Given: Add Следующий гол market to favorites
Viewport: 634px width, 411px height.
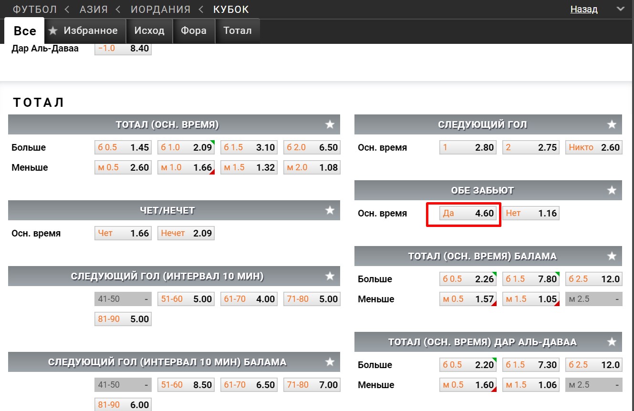Looking at the screenshot, I should coord(612,124).
